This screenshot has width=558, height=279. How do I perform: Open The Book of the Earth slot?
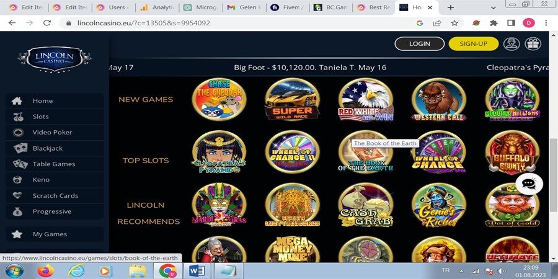(x=365, y=154)
